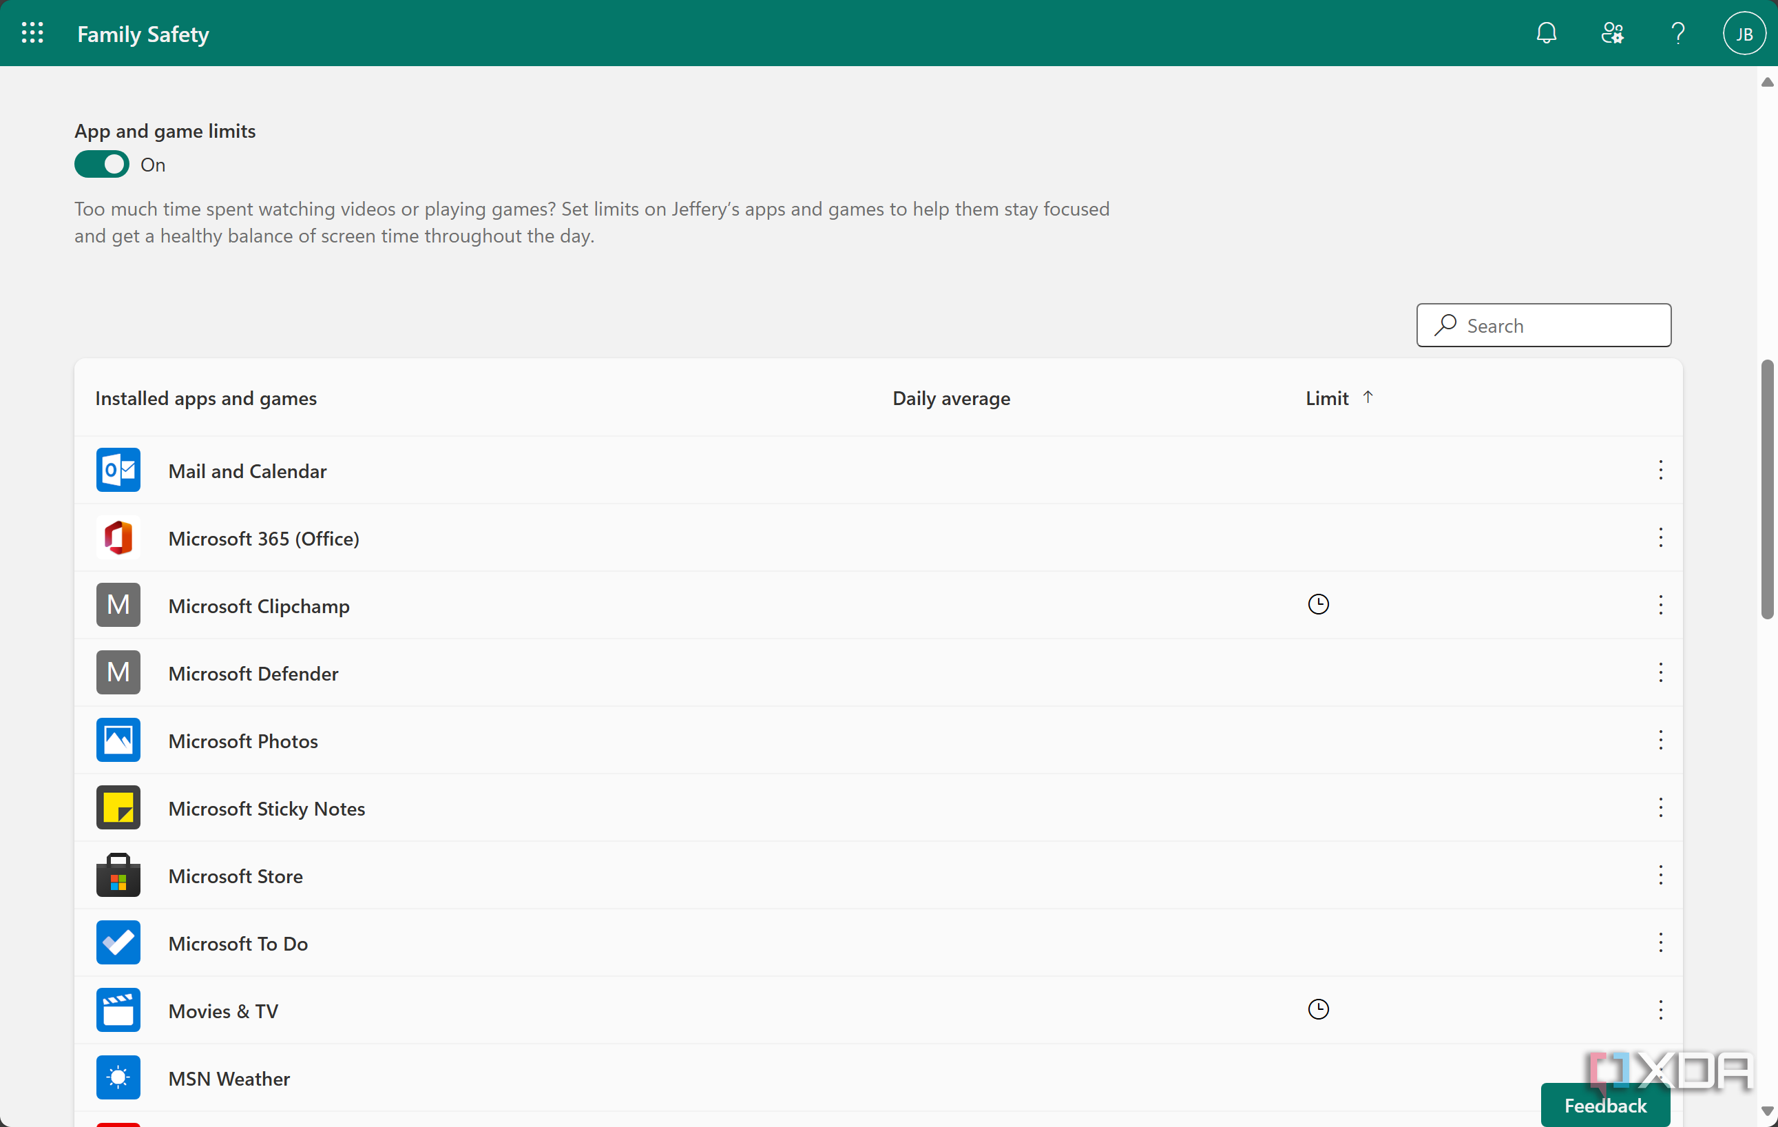Click the Family Safety title link

[x=143, y=34]
